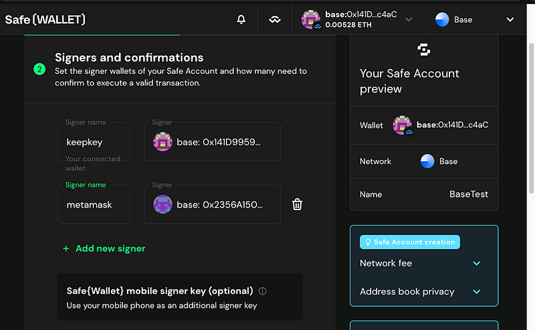This screenshot has width=535, height=330.
Task: Delete the metamask signer with trash icon
Action: point(298,204)
